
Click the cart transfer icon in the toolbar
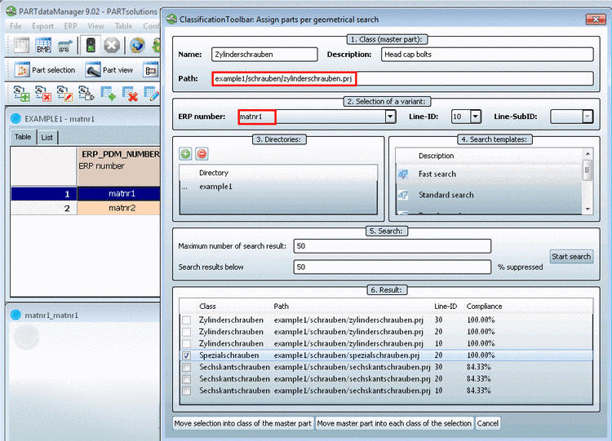point(65,46)
